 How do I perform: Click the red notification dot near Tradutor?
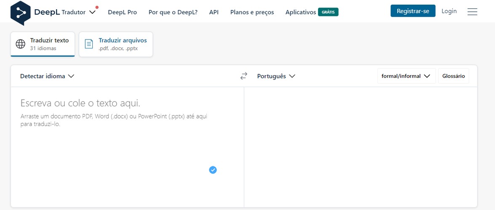tap(97, 7)
